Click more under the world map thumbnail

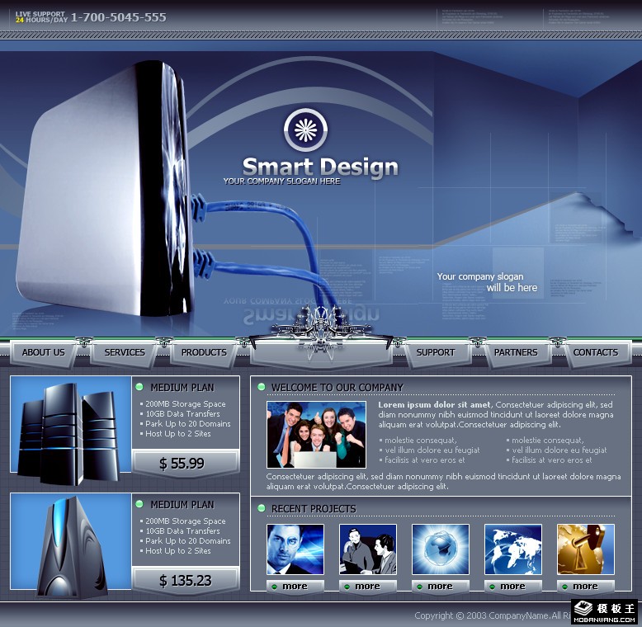coord(512,587)
